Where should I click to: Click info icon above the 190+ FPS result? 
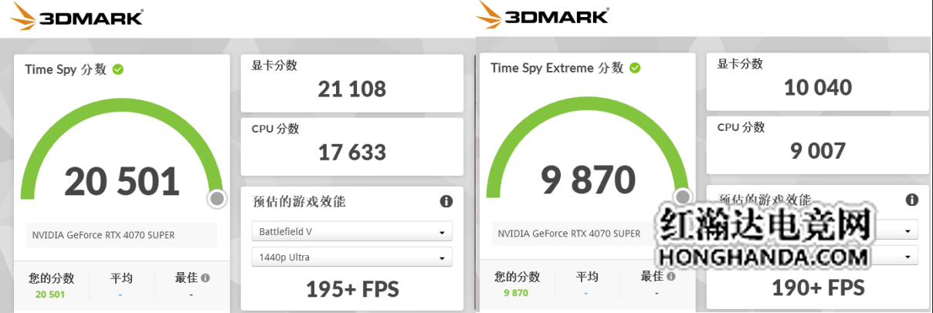point(912,200)
